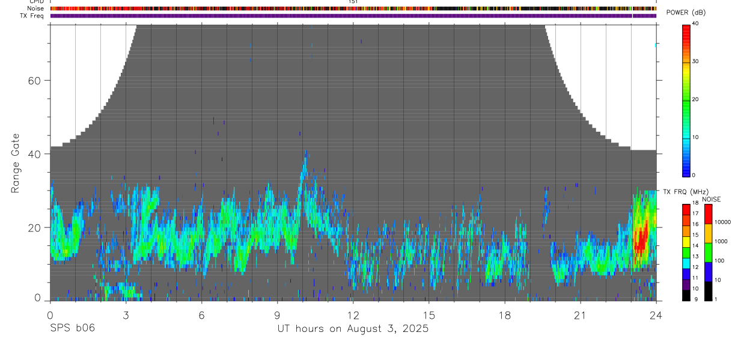
Task: Click the 'NOISE' legend title
Action: 712,199
